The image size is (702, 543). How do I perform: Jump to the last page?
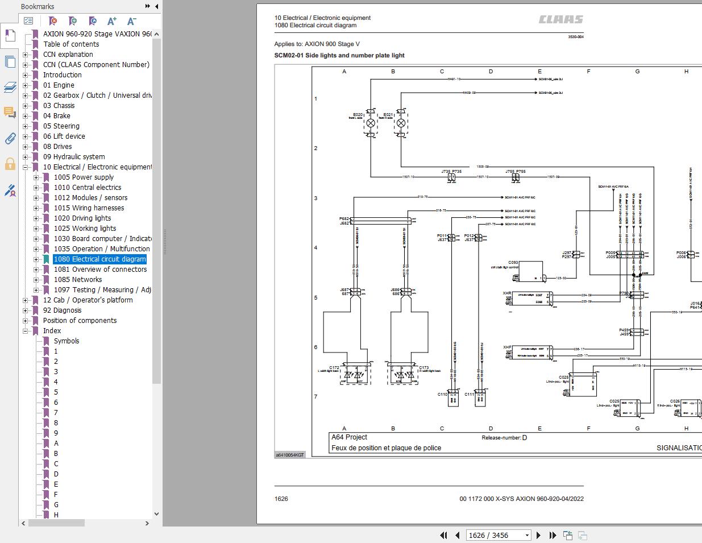[553, 535]
